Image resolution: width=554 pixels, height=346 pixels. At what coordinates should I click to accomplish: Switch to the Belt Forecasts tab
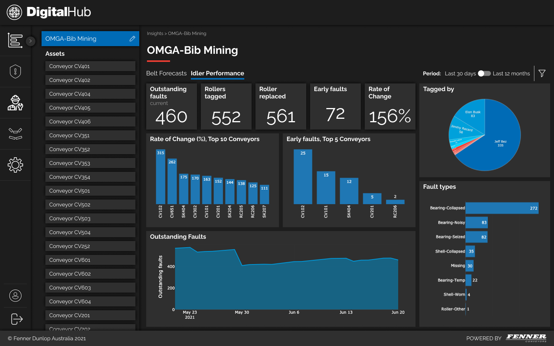(x=166, y=73)
